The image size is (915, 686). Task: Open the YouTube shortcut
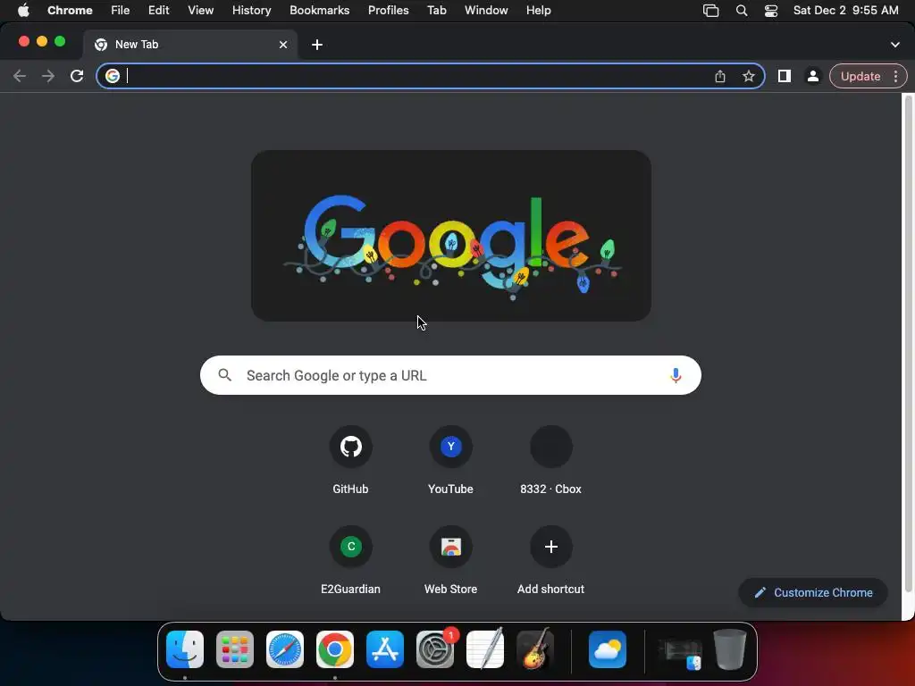450,461
